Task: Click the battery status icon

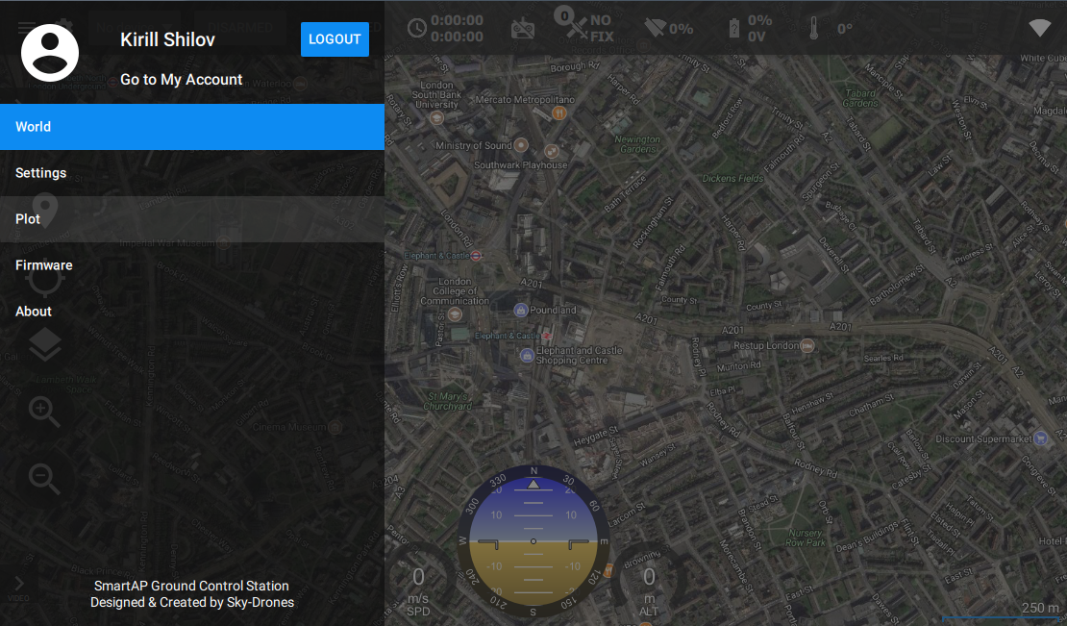Action: click(x=734, y=29)
